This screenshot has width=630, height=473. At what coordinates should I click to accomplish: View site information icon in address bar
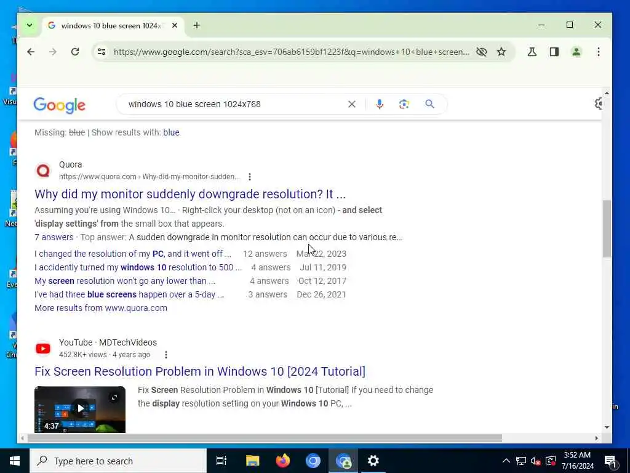(x=102, y=52)
